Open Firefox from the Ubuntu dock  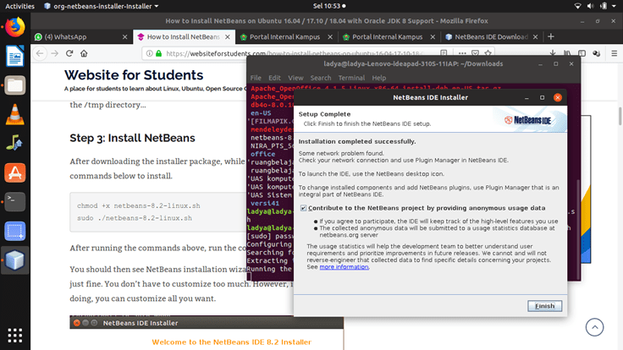[15, 26]
